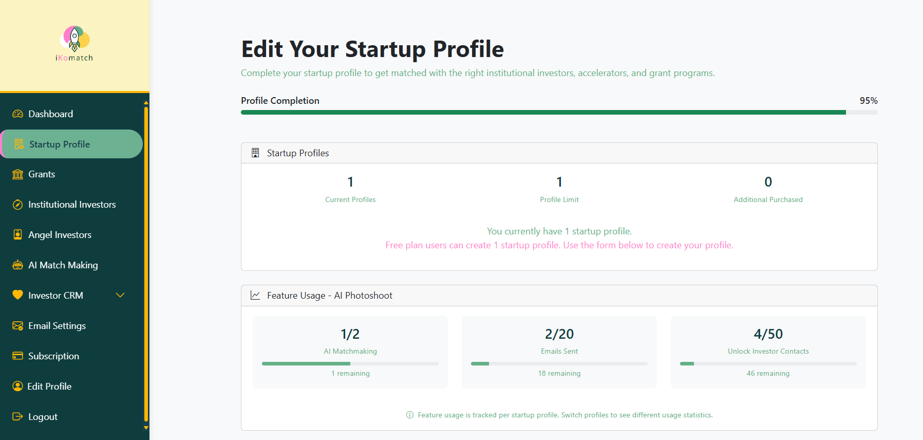Image resolution: width=923 pixels, height=440 pixels.
Task: Click the Unlock Investor Contacts usage card
Action: coord(768,352)
